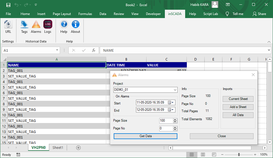This screenshot has height=158, width=273.
Task: Open the Alarms ribbon tool
Action: pyautogui.click(x=36, y=27)
